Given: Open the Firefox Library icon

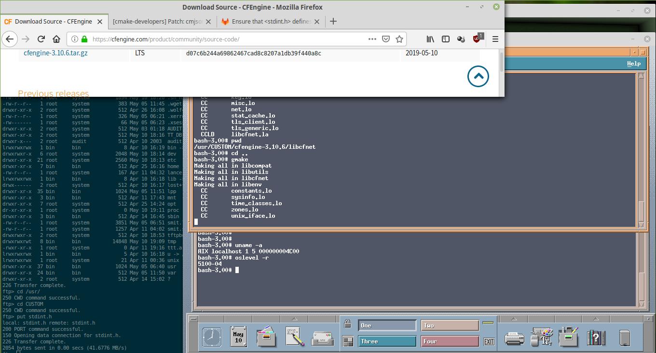Looking at the screenshot, I should [430, 39].
